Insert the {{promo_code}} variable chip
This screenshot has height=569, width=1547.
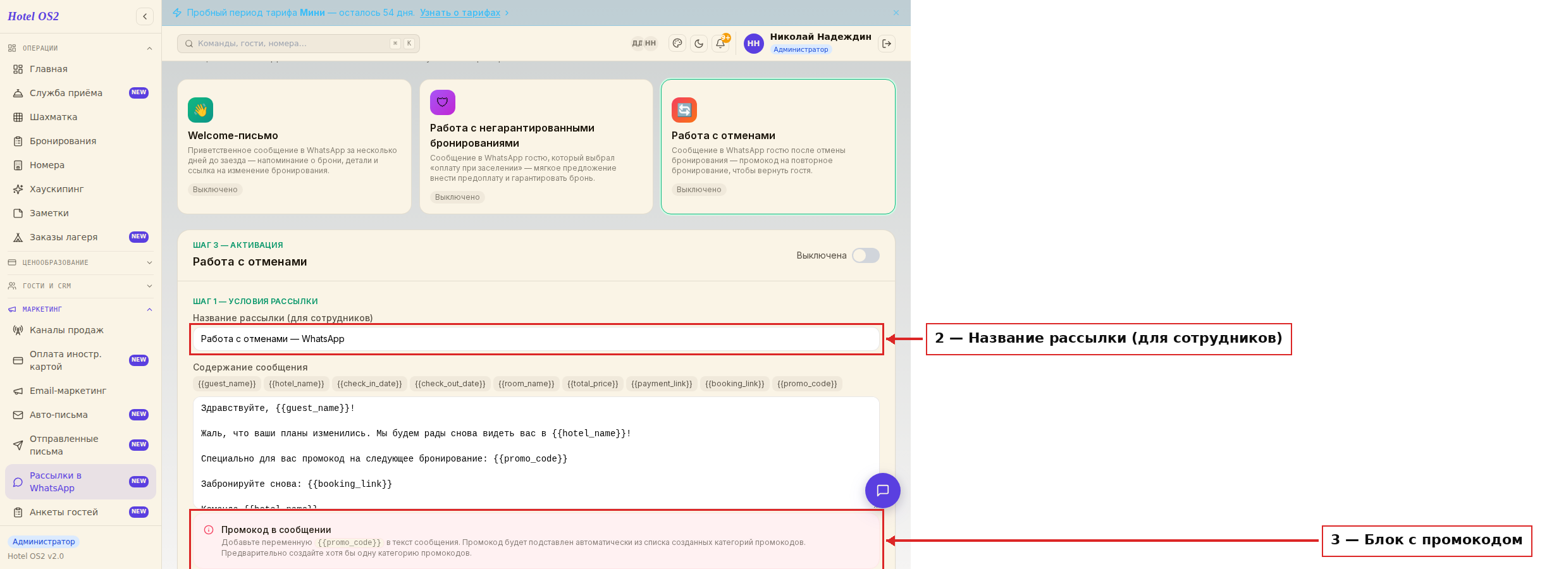(x=807, y=384)
